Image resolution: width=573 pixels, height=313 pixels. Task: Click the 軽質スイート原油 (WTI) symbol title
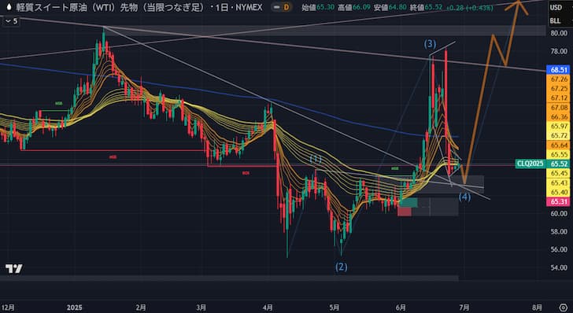pyautogui.click(x=110, y=7)
